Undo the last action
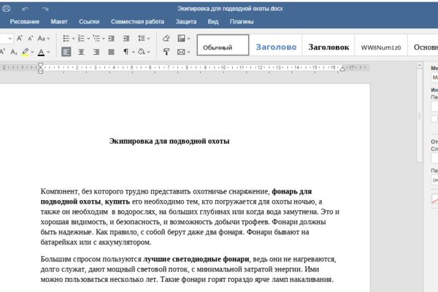Image resolution: width=438 pixels, height=292 pixels. [x=26, y=9]
